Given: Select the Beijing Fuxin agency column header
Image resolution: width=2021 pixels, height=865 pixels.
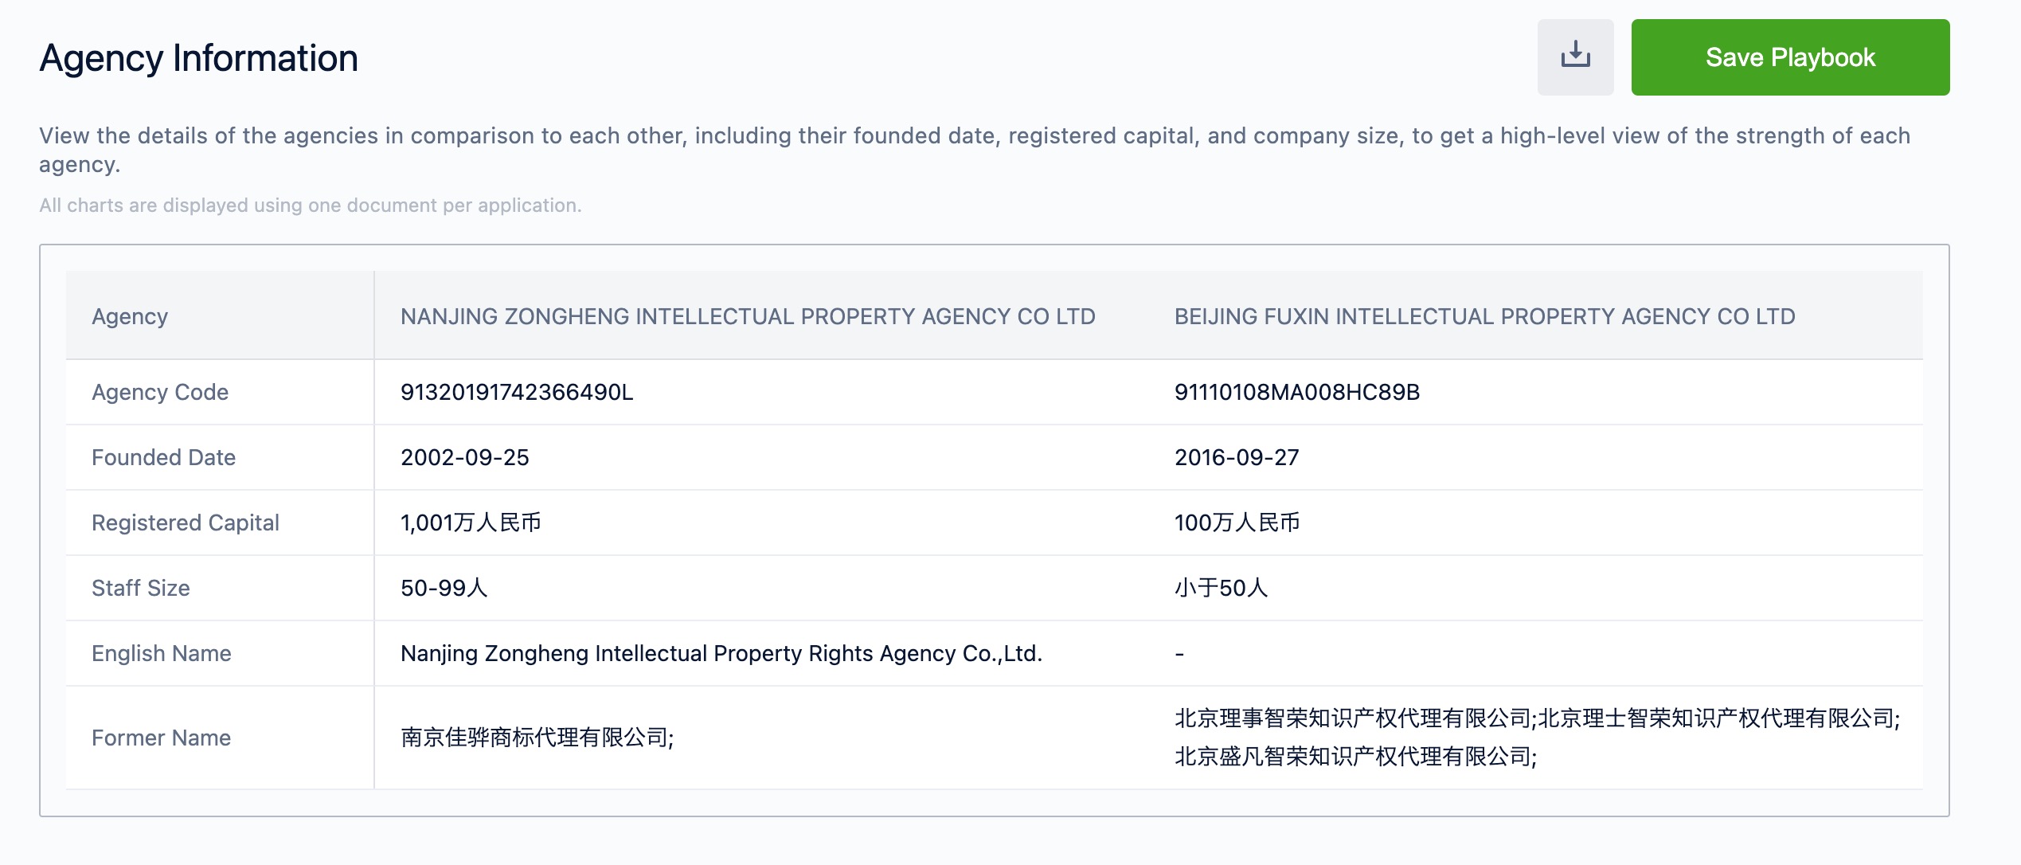Looking at the screenshot, I should 1484,316.
